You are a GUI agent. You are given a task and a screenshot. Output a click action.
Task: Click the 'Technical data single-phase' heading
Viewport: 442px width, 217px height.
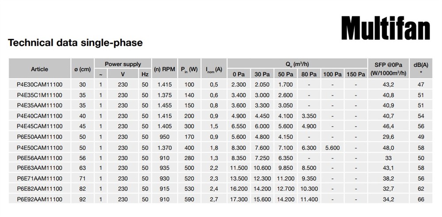click(75, 43)
